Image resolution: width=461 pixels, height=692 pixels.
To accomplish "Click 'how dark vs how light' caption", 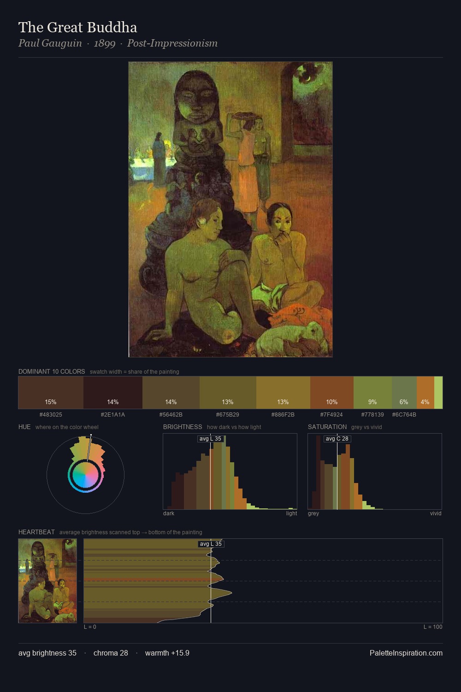I will (x=234, y=427).
